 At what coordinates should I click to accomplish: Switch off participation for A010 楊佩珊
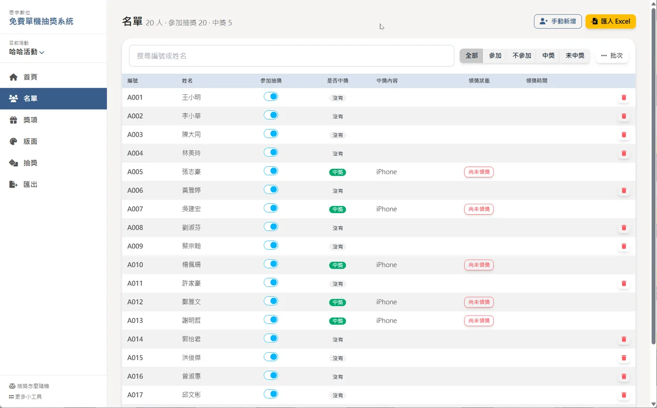[x=271, y=264]
